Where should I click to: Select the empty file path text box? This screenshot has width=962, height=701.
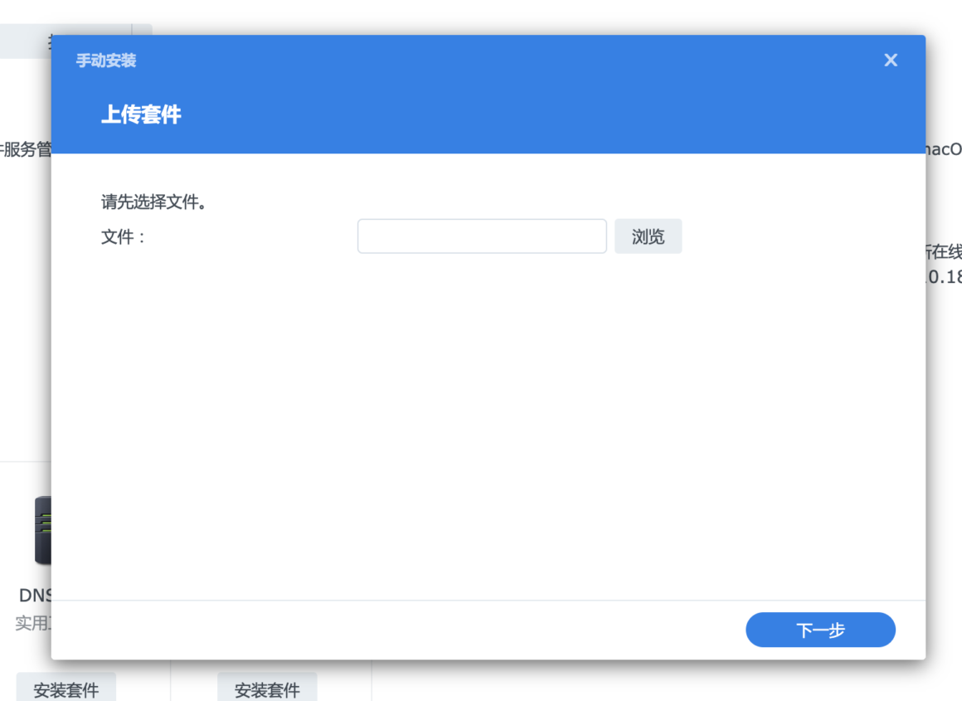[x=481, y=236]
